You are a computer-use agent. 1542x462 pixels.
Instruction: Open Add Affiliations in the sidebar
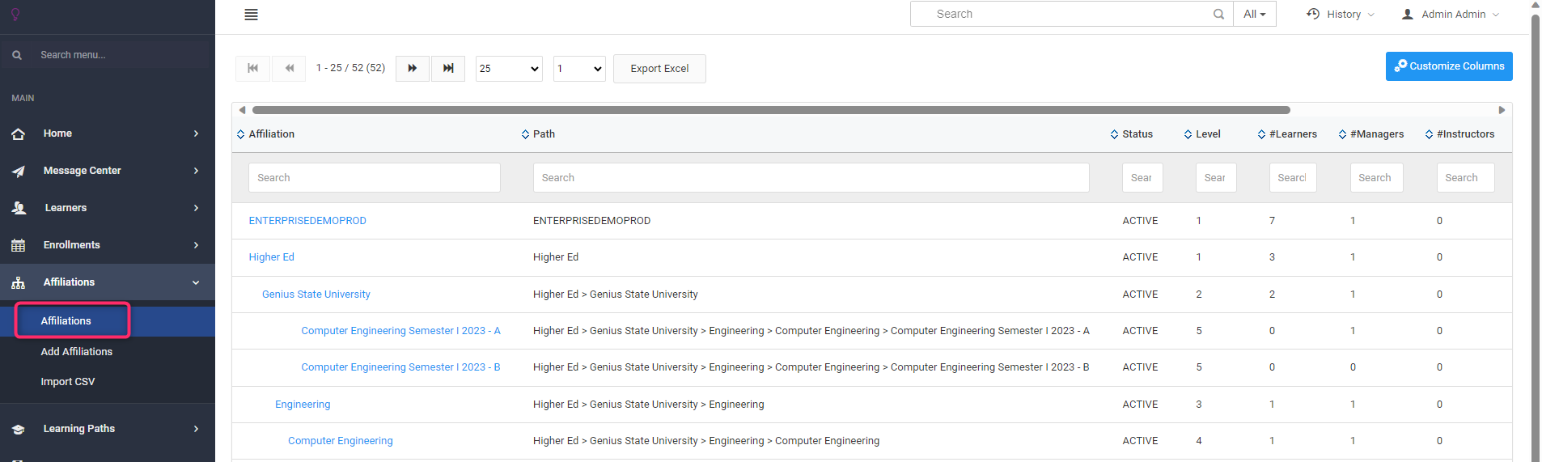[x=77, y=352]
